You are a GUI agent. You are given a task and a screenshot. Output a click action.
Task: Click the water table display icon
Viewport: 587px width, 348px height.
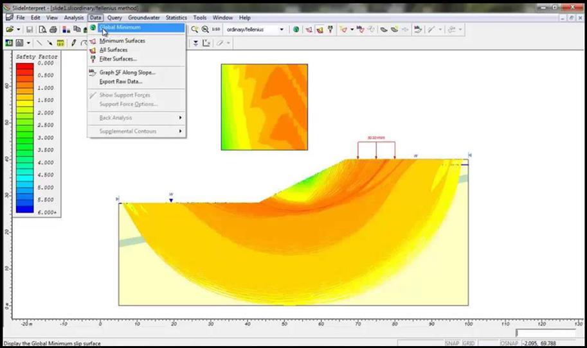tap(196, 43)
